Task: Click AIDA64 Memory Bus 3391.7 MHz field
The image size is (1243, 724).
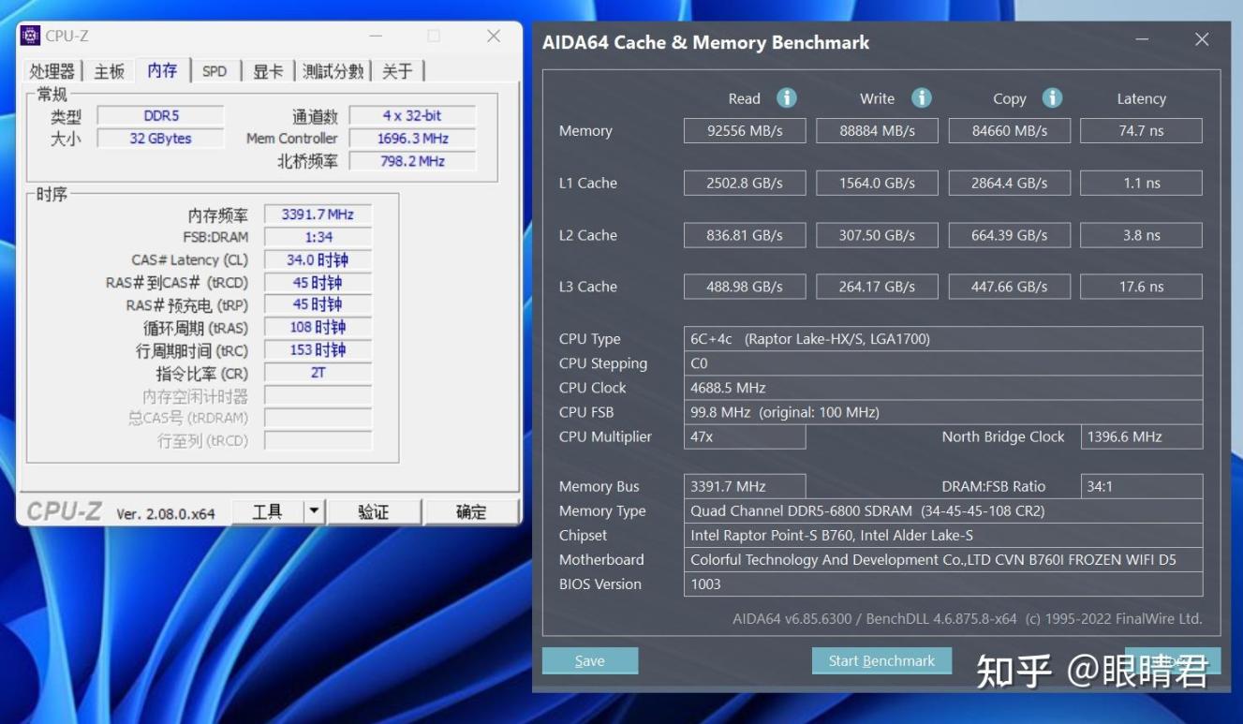Action: coord(745,486)
